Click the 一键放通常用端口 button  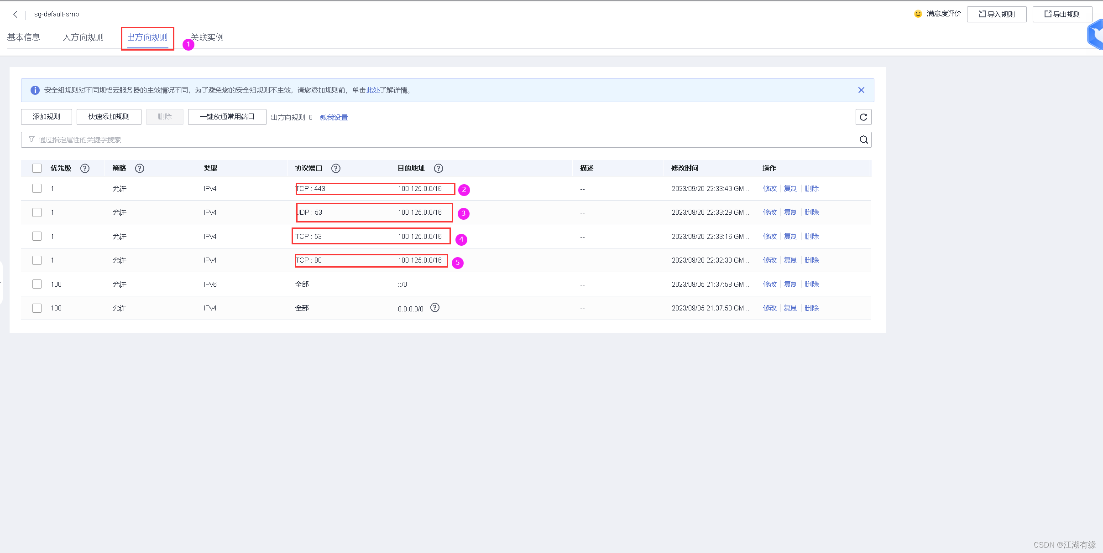tap(227, 117)
